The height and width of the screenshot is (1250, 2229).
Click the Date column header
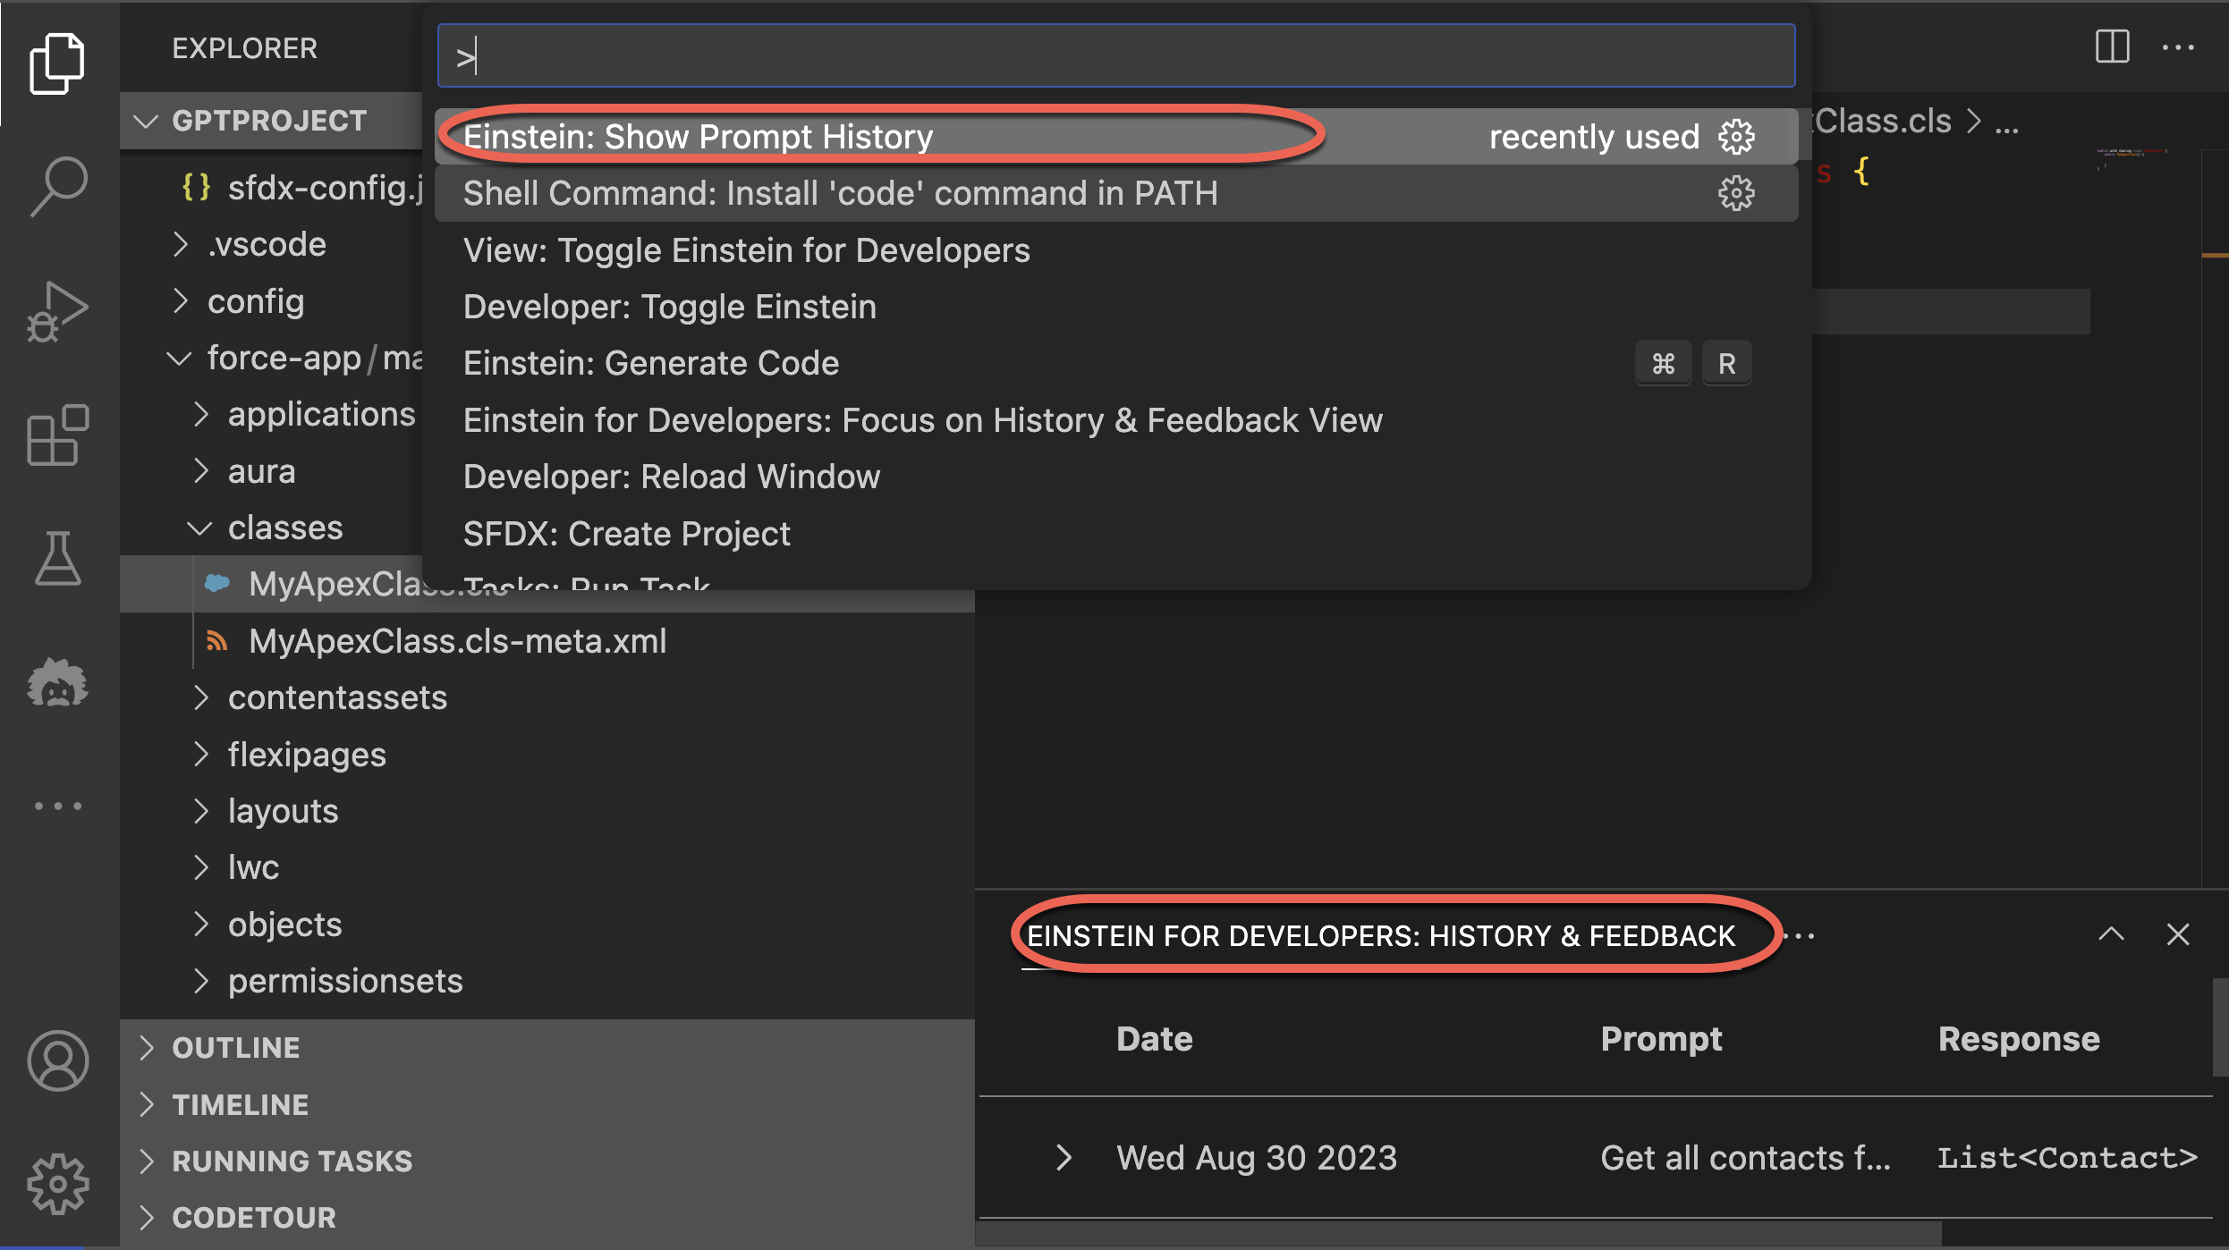[x=1154, y=1039]
